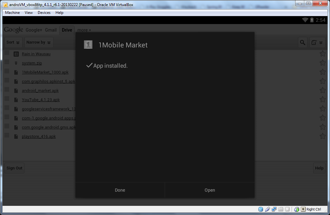Open com.graphilos.apkinst_5.apk link
330x215 pixels.
(49, 81)
